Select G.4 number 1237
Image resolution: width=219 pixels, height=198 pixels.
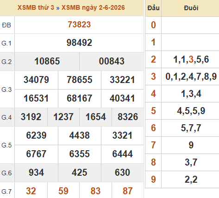click(63, 117)
